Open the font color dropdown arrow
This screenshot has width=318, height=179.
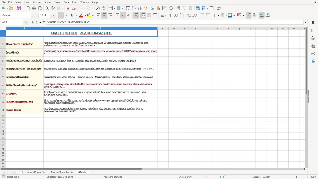(x=85, y=15)
